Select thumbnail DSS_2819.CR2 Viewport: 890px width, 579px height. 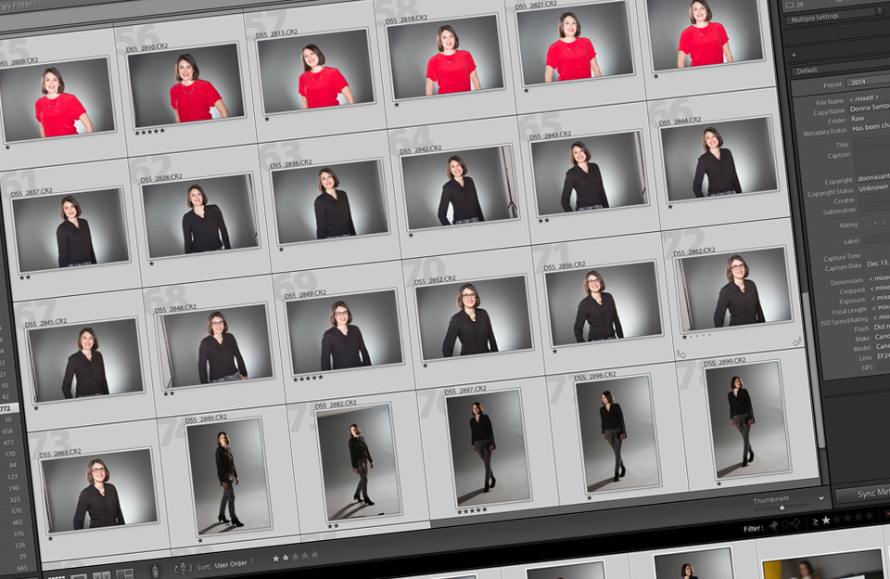tap(444, 57)
